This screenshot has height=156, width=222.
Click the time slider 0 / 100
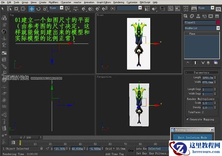click(26, 137)
